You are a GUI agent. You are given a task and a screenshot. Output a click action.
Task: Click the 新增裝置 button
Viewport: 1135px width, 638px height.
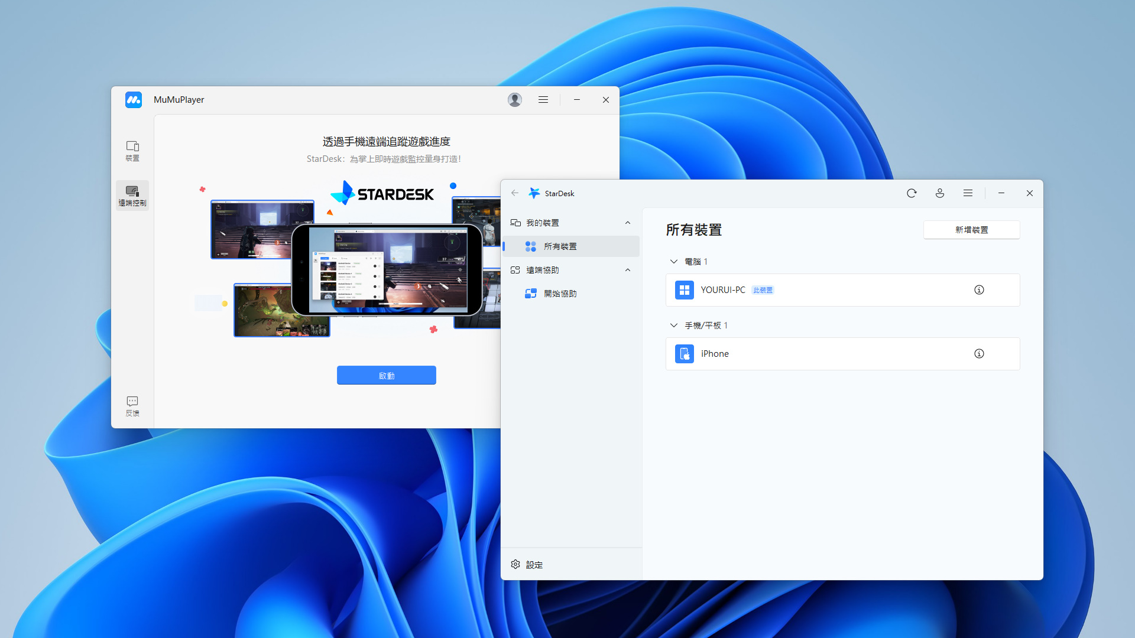[972, 230]
